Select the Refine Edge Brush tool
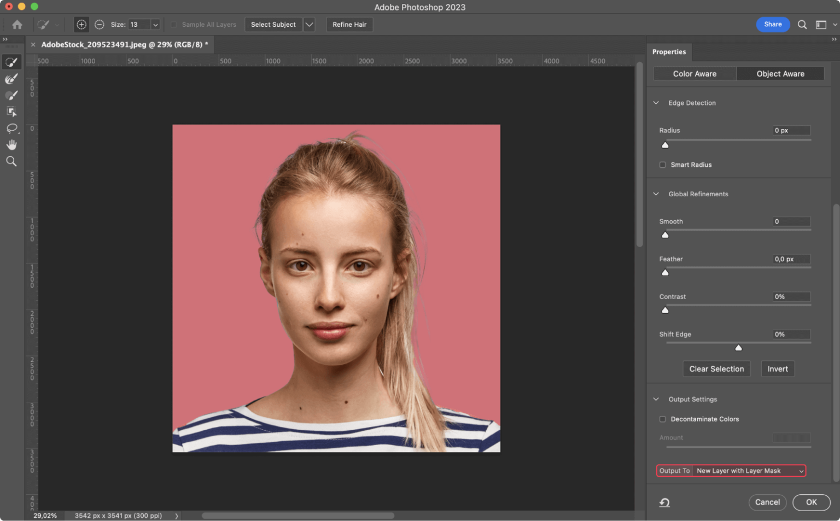 (x=11, y=78)
